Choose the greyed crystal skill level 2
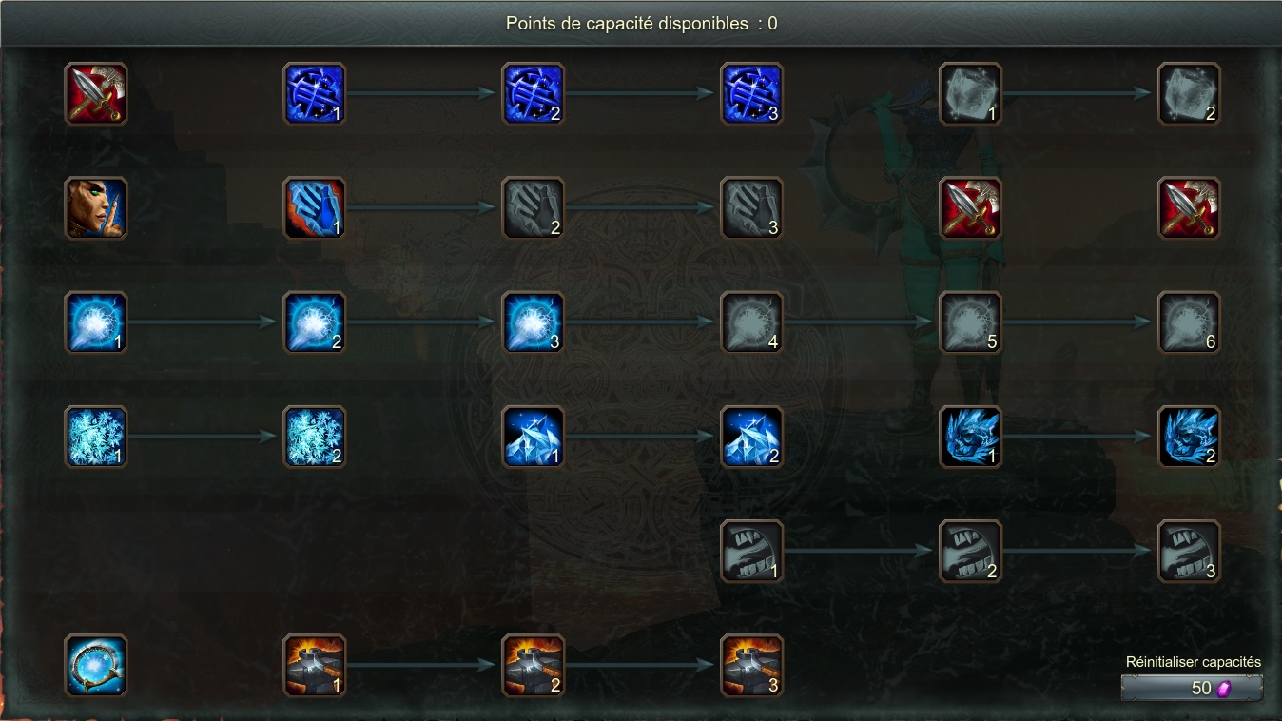The image size is (1282, 721). (1190, 94)
